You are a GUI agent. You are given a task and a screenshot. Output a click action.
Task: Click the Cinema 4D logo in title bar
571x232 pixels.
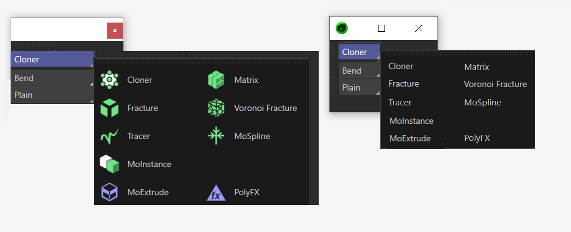[342, 29]
